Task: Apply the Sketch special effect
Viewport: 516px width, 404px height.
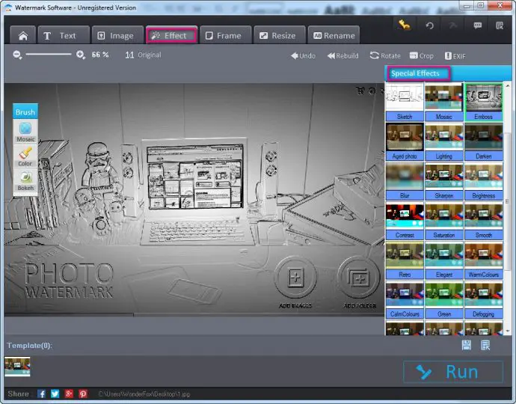Action: (405, 102)
